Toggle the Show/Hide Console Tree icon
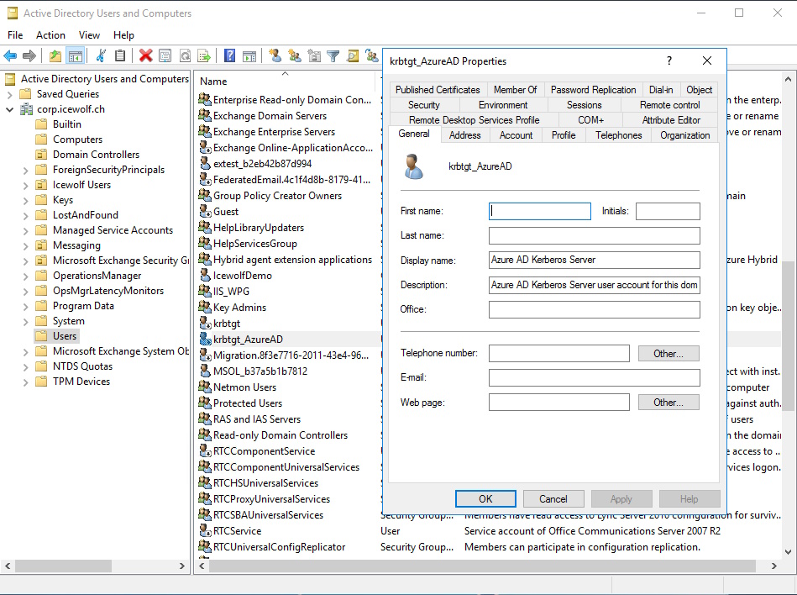This screenshot has height=595, width=797. [x=76, y=55]
